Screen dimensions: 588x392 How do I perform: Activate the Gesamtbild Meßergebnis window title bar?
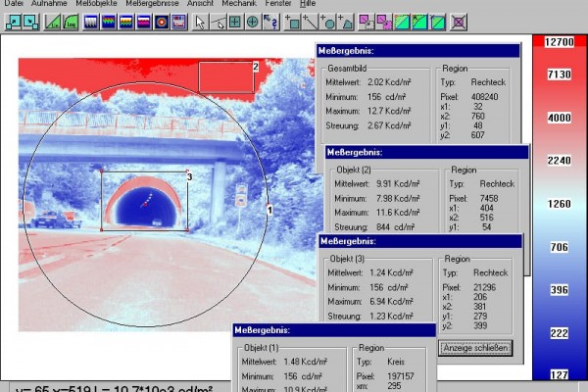(x=418, y=51)
